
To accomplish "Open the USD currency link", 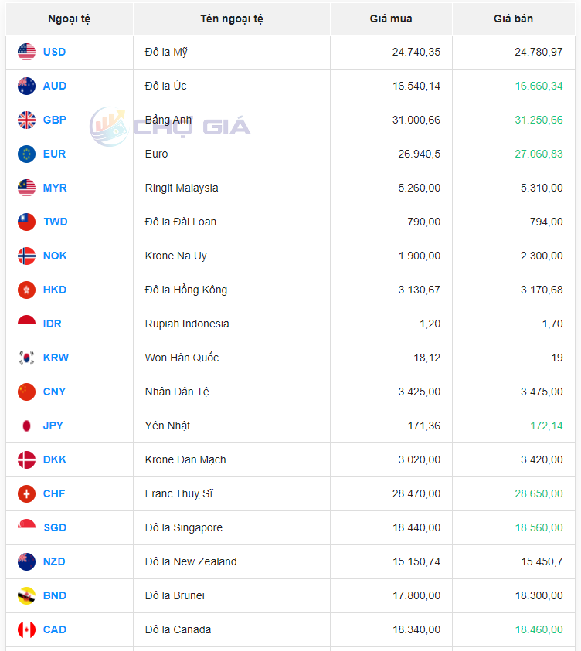I will coord(54,52).
